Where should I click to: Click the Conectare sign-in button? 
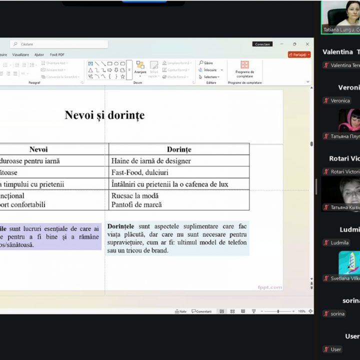click(262, 44)
